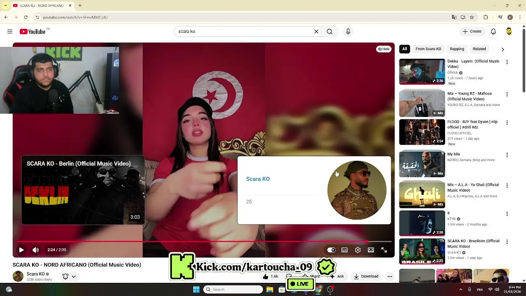This screenshot has height=296, width=526.
Task: Start voice search with the microphone
Action: pyautogui.click(x=348, y=32)
